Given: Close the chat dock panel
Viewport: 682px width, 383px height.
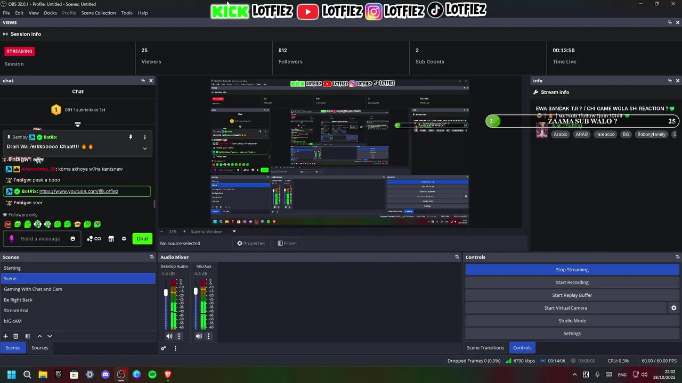Looking at the screenshot, I should [x=151, y=80].
